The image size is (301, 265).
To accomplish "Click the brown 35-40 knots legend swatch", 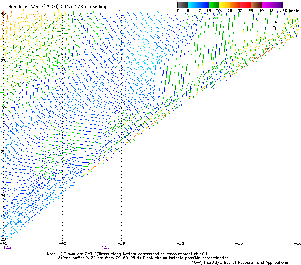I will click(x=256, y=5).
